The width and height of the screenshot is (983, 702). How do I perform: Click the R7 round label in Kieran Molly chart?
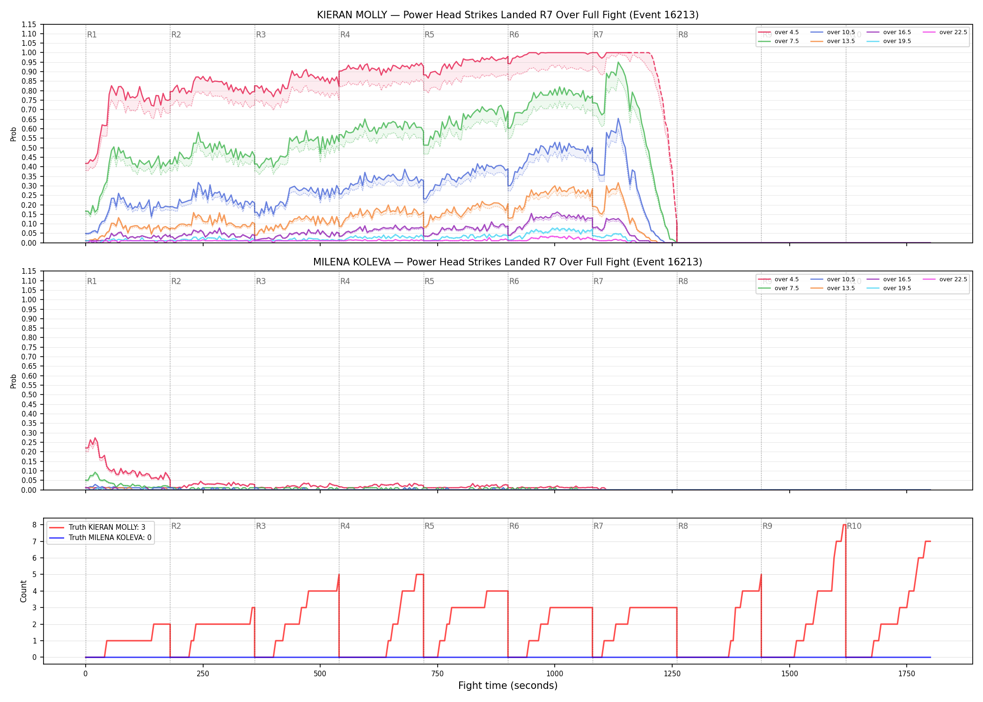click(598, 35)
